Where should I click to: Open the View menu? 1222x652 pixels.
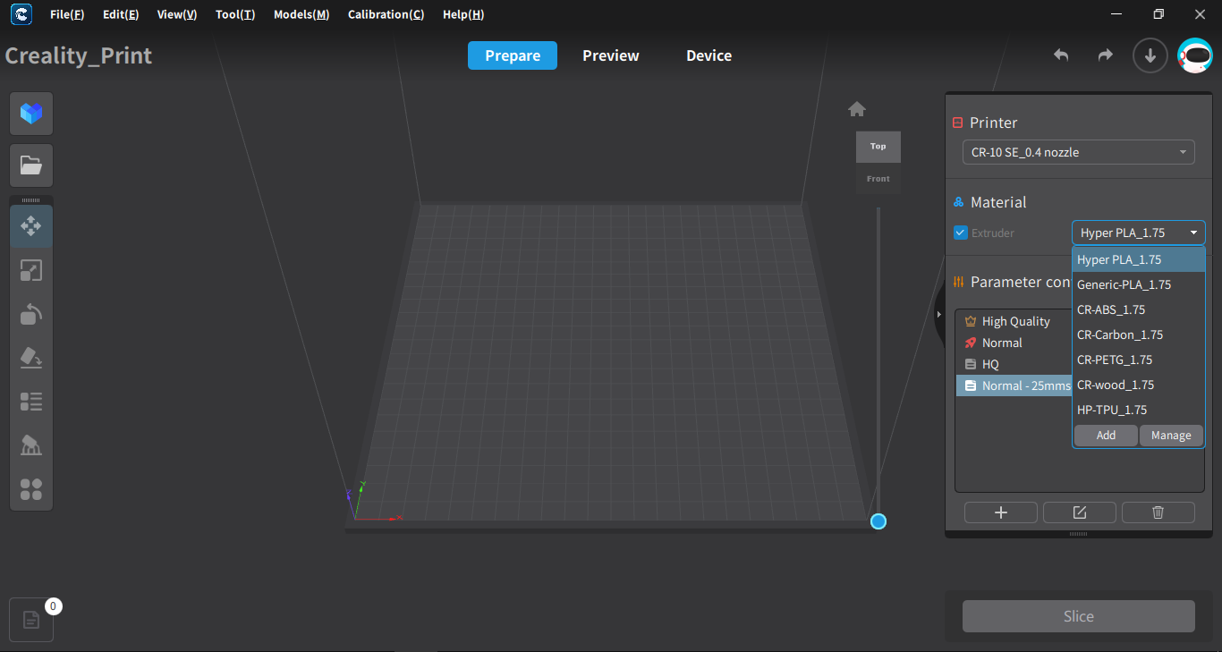point(176,14)
